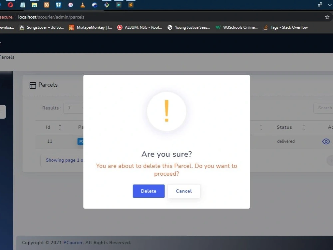Image resolution: width=333 pixels, height=250 pixels.
Task: Open MixtapeMonkey bookmark
Action: click(91, 27)
